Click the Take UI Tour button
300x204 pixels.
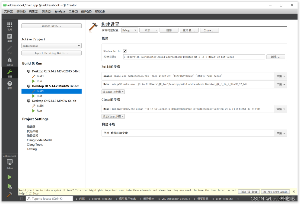249,192
